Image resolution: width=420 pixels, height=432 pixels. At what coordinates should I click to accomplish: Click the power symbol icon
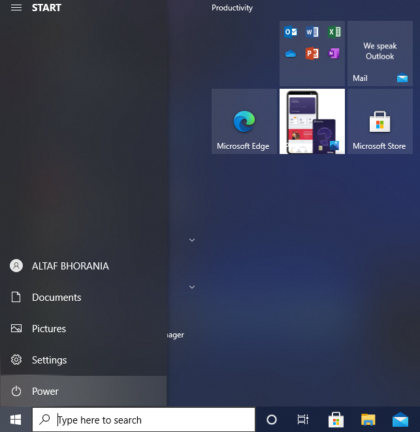pos(16,391)
